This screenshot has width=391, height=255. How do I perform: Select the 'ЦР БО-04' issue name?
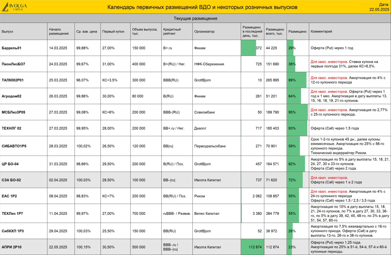pyautogui.click(x=10, y=164)
